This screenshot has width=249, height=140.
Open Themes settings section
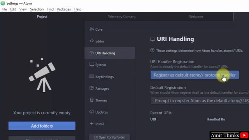110,100
